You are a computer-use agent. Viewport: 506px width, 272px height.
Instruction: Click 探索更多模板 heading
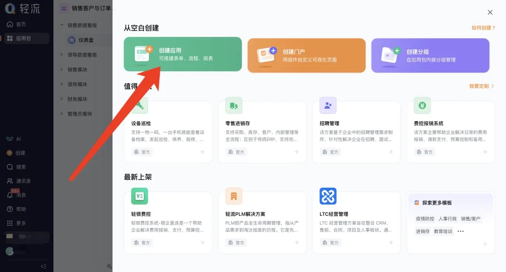(x=437, y=203)
